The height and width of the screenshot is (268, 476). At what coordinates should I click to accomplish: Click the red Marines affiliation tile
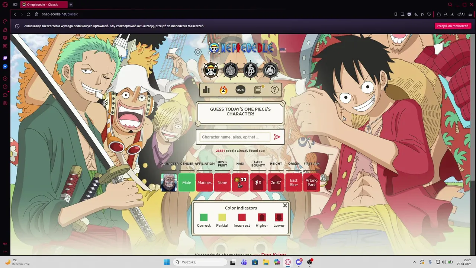[x=205, y=182]
